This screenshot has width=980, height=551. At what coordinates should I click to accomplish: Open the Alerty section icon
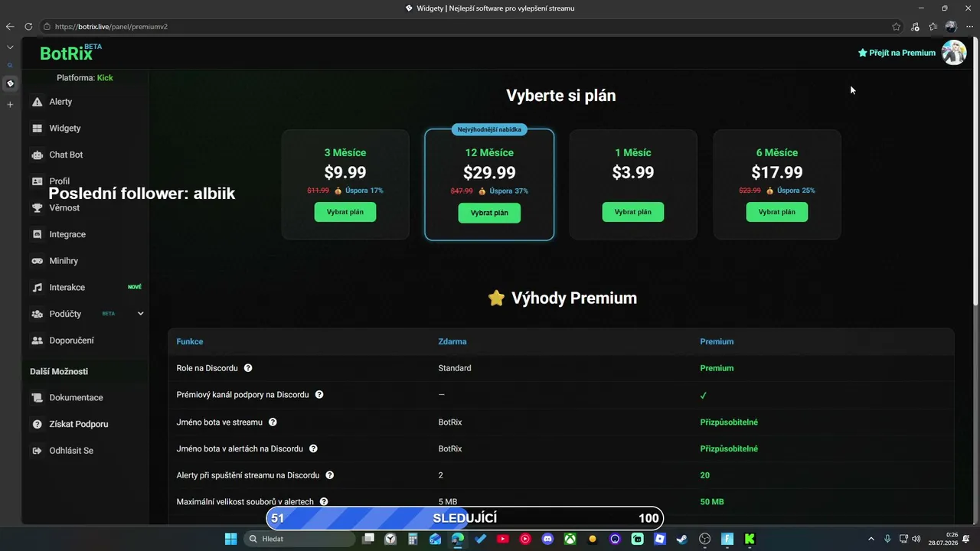(37, 102)
